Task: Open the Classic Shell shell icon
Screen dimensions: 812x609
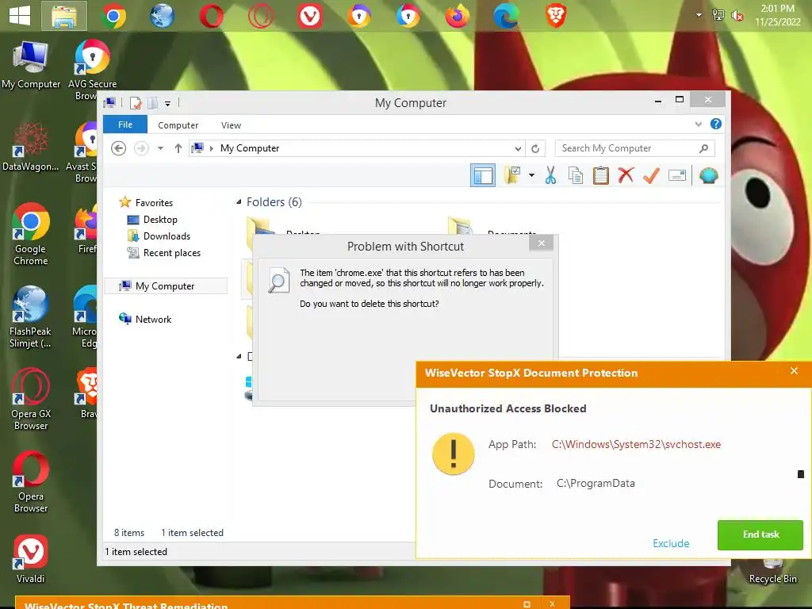Action: (708, 175)
